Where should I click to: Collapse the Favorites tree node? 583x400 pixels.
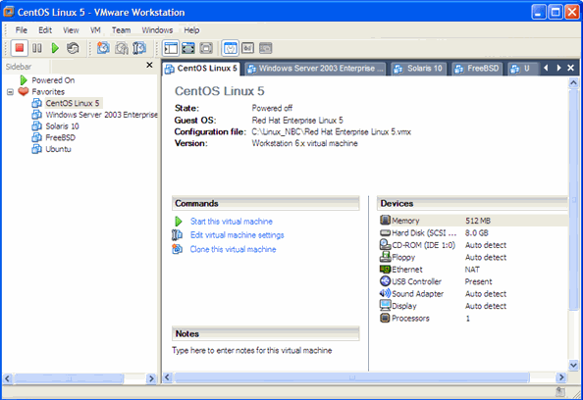[10, 92]
